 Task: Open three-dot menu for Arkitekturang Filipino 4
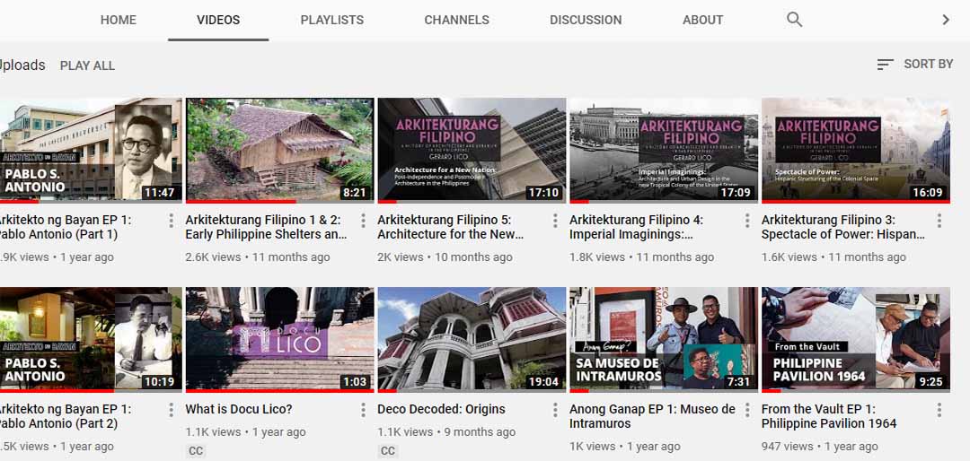click(747, 221)
